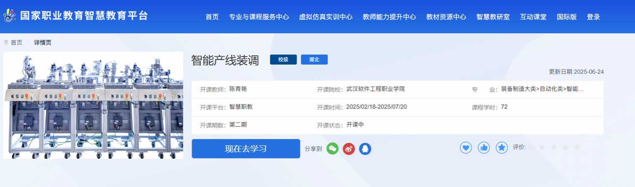Open 教材资源中心 page

point(446,17)
